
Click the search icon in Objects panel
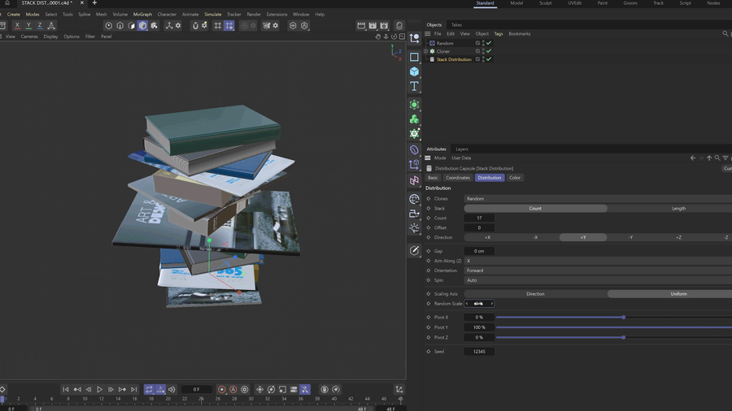tap(725, 34)
